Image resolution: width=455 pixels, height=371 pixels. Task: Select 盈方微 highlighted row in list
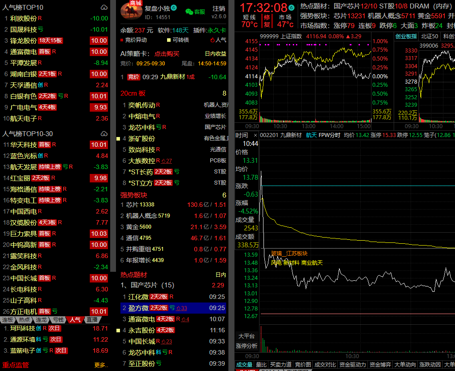(x=139, y=308)
